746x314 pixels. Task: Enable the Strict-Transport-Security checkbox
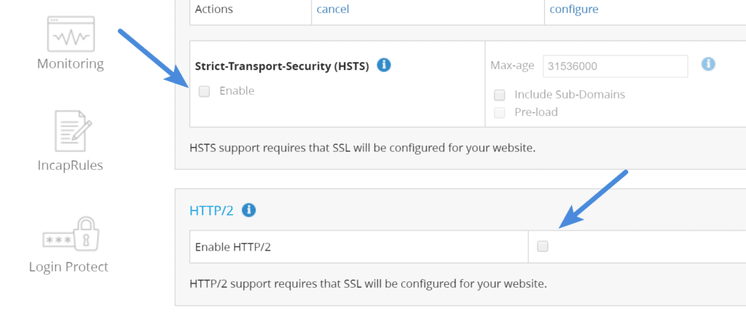pos(205,91)
